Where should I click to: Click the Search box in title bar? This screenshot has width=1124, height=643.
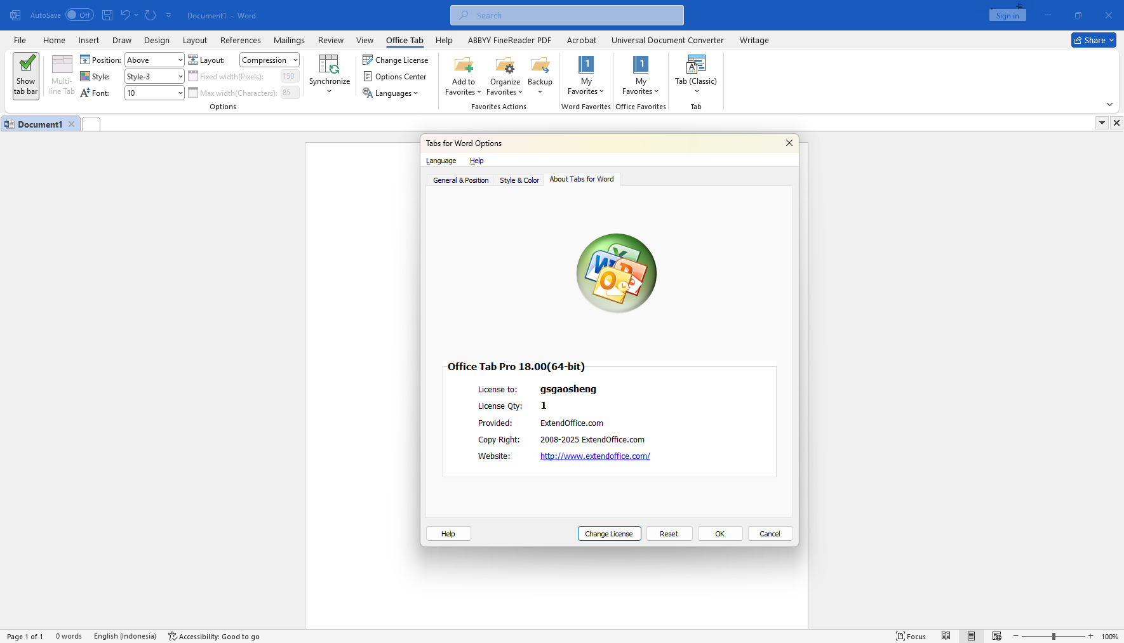tap(566, 15)
